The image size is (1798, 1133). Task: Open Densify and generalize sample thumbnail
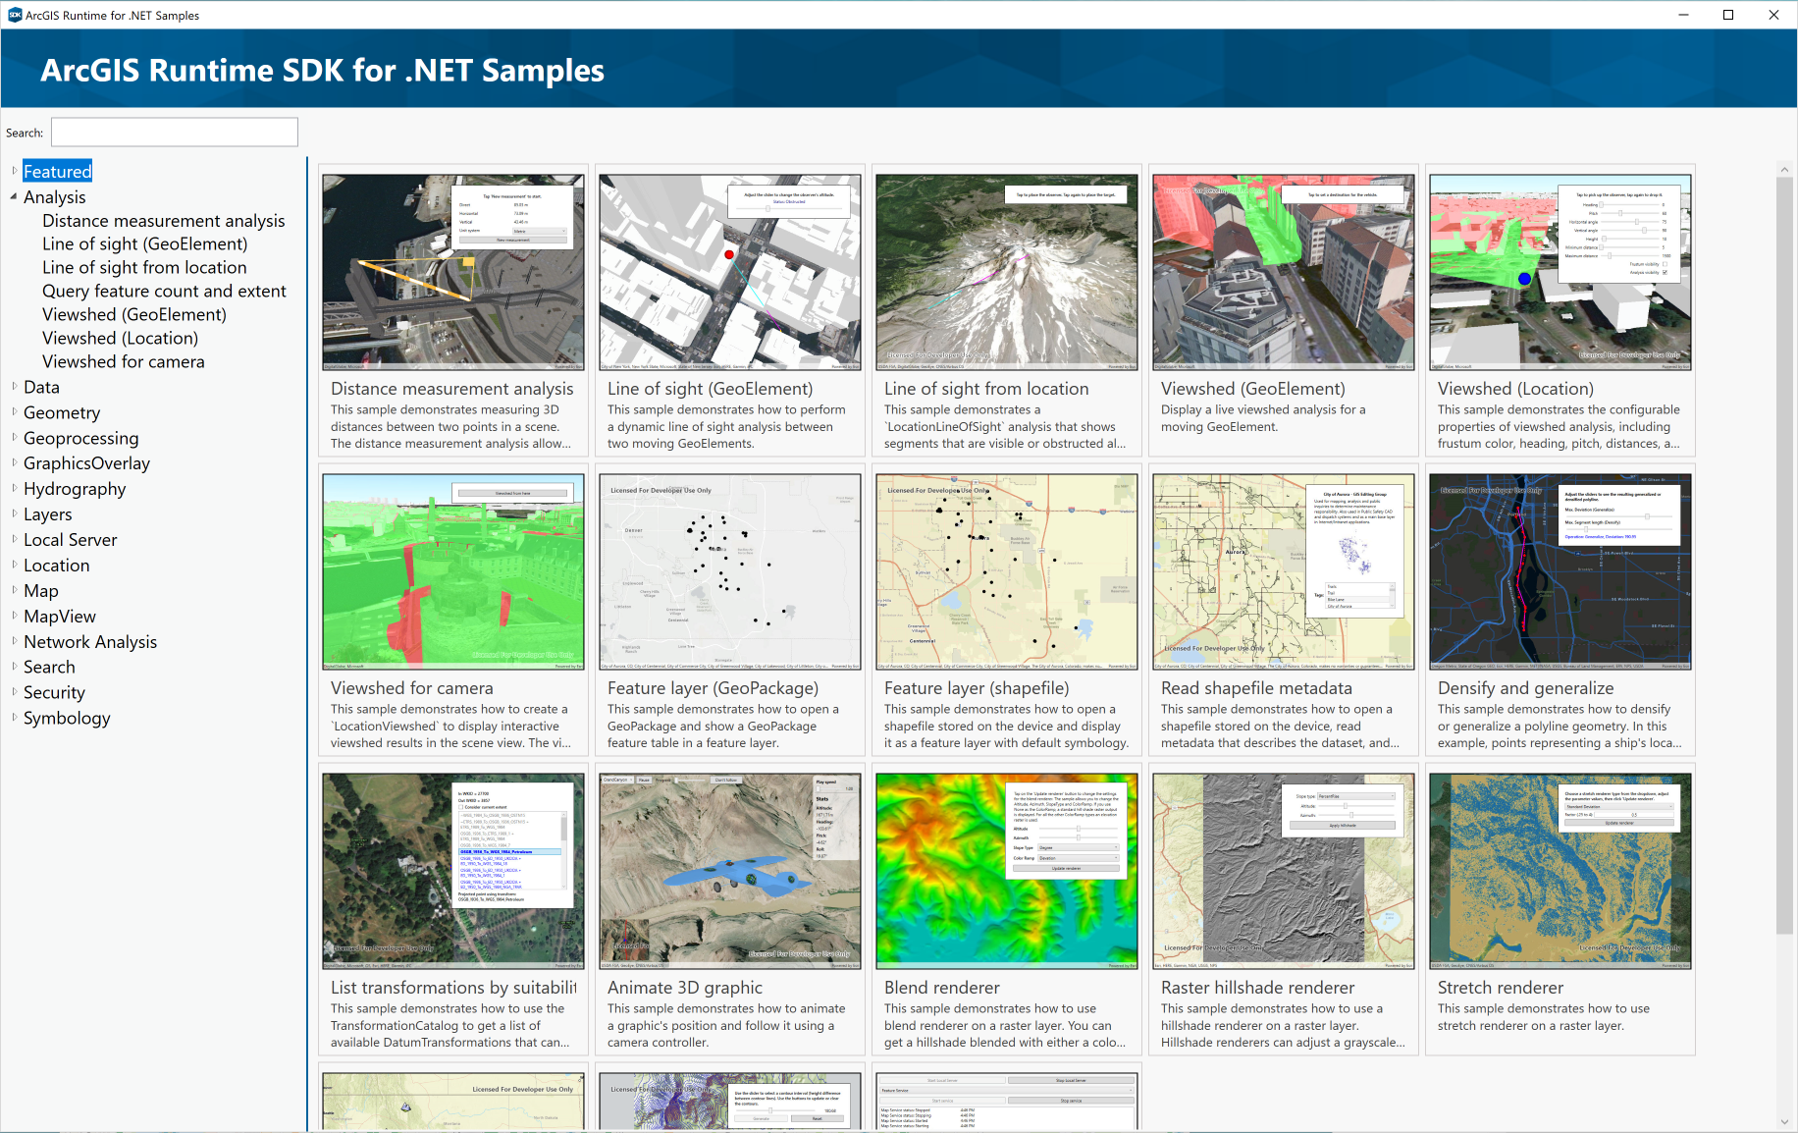click(x=1560, y=571)
